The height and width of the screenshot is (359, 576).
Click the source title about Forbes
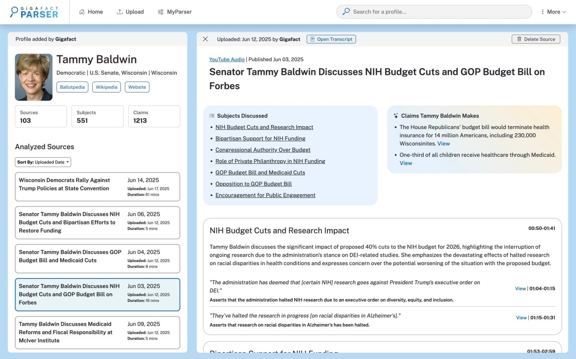click(x=377, y=79)
